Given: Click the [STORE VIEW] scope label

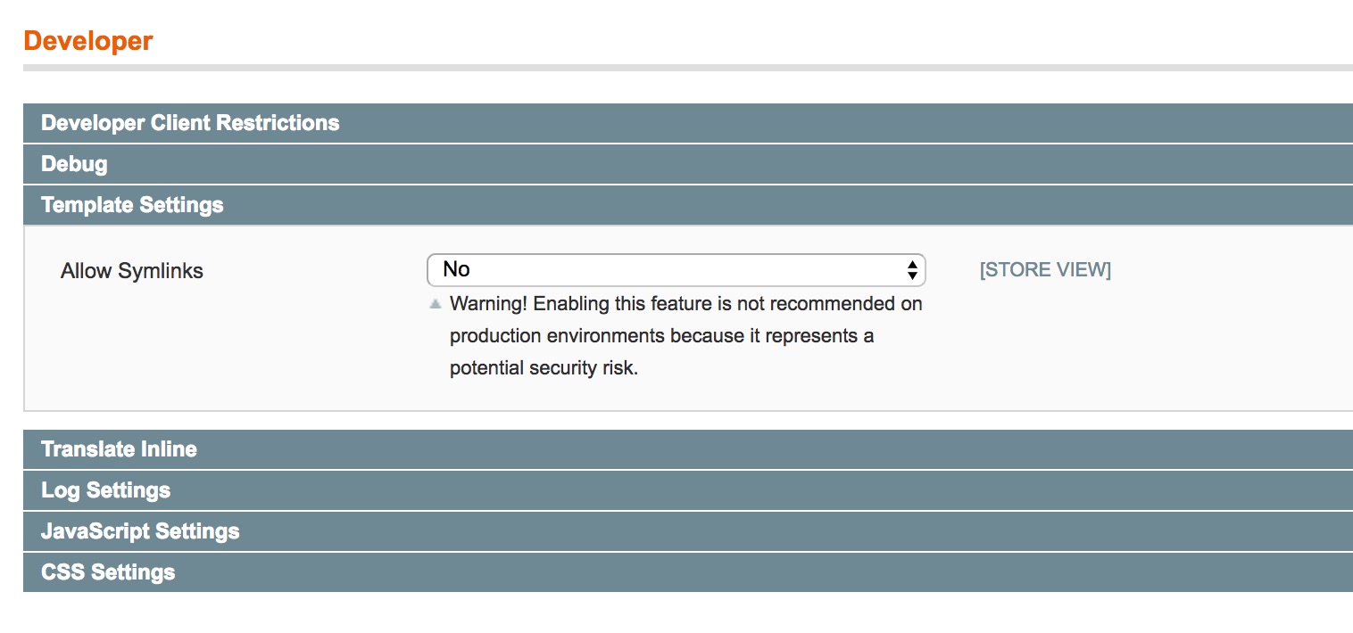Looking at the screenshot, I should (x=1045, y=270).
